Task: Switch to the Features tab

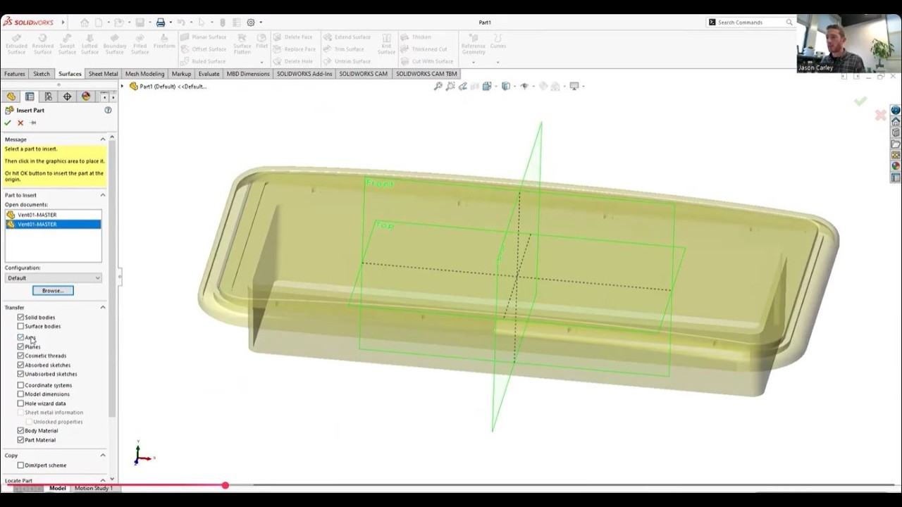Action: [x=14, y=74]
